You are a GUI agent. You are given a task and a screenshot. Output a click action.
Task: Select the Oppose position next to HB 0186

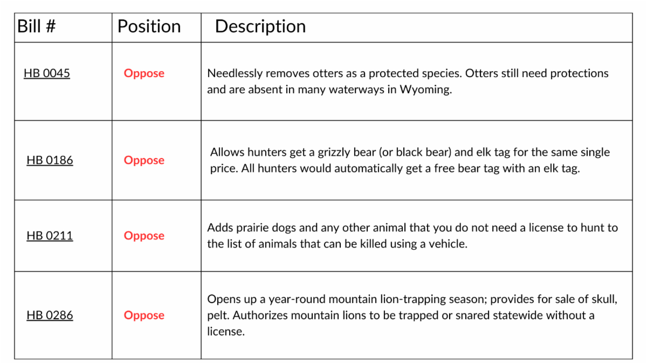144,160
